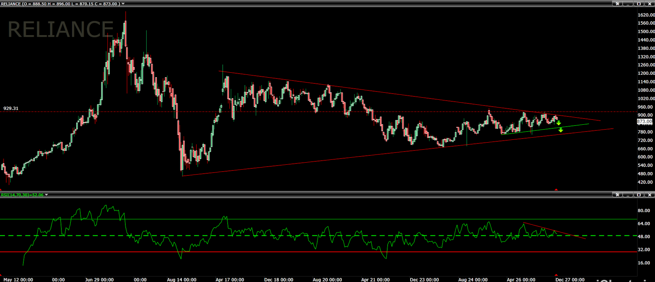Viewport: 655px width, 282px height.
Task: Expand the dropdown arrow beside RELIANCE OHLC title
Action: [123, 4]
